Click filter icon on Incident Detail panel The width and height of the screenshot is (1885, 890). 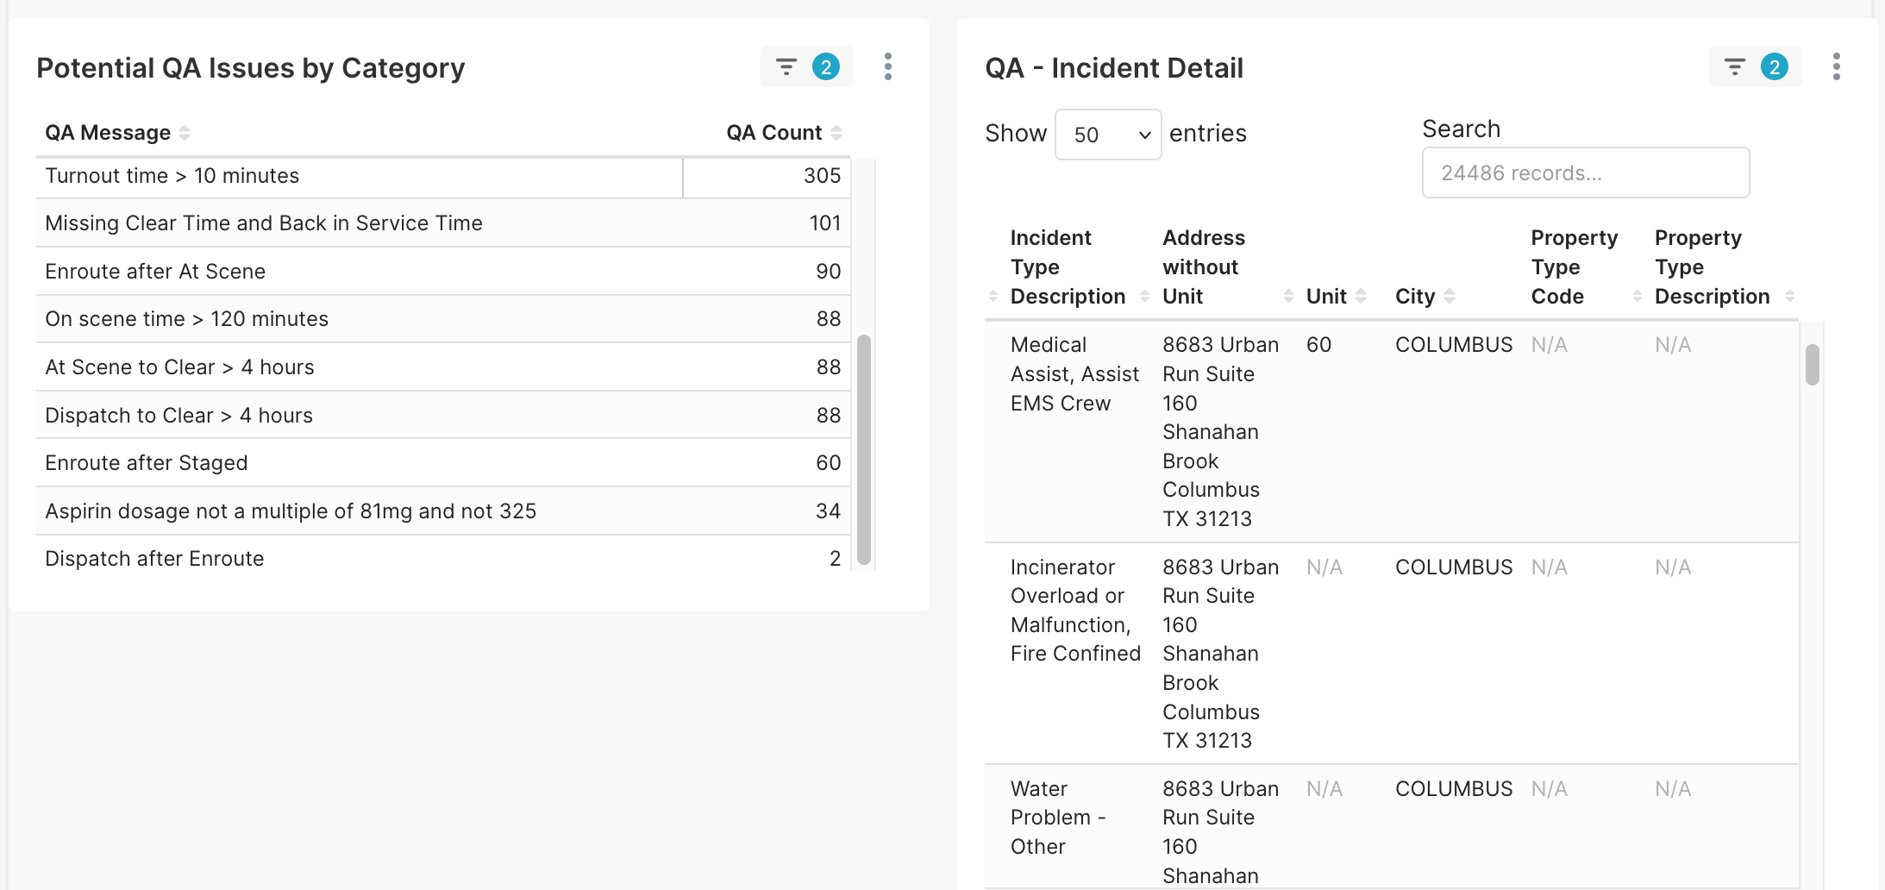click(x=1735, y=66)
